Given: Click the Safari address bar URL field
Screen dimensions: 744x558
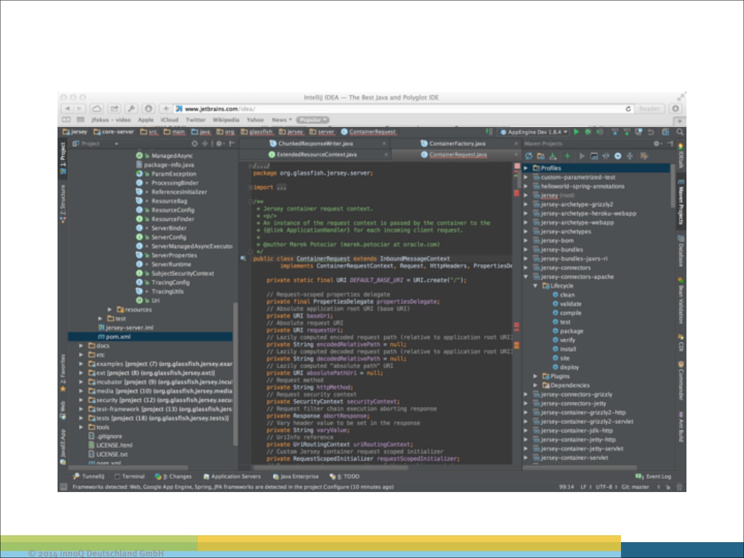Looking at the screenshot, I should click(x=399, y=109).
